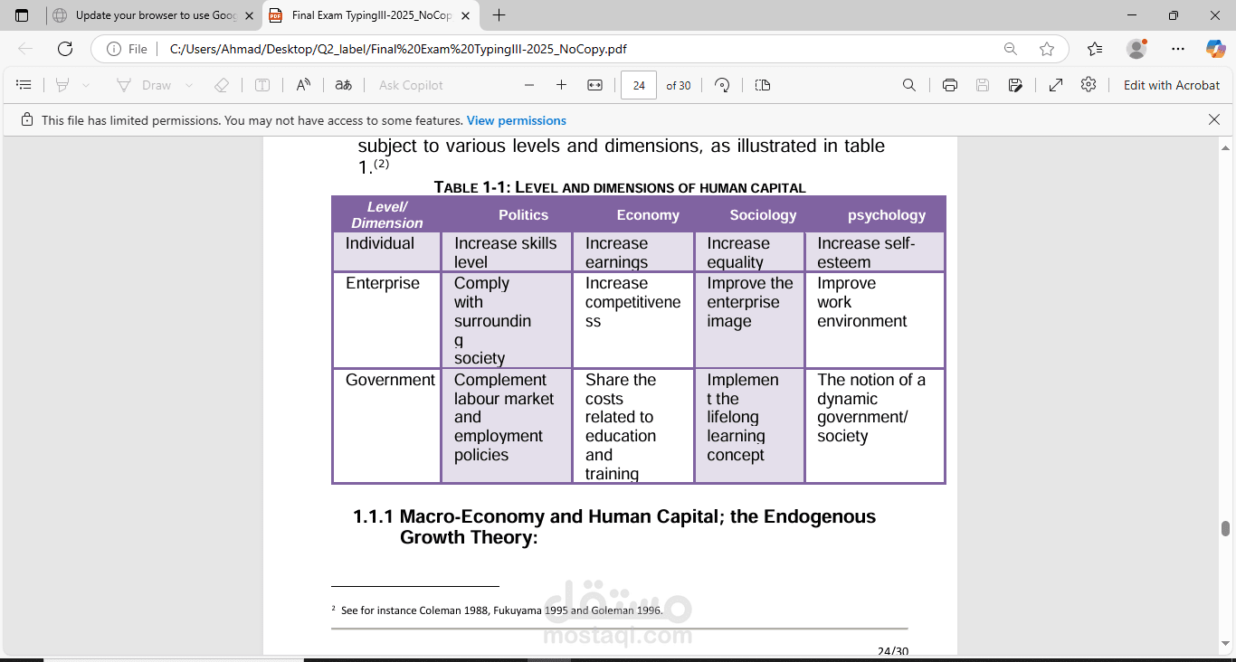Zoom out with the minus button

point(529,85)
